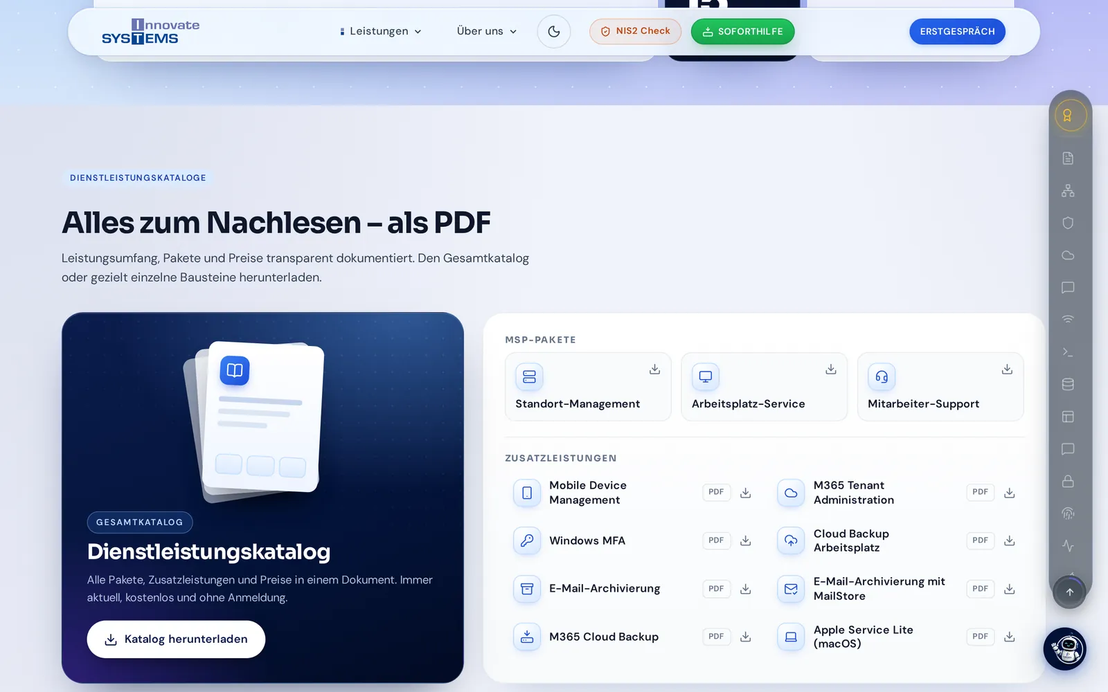Screen dimensions: 1108x692
Task: Click the terminal prompt icon in sidebar
Action: 1068,352
